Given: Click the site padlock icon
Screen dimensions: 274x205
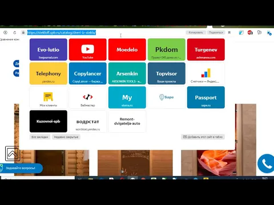Looking at the screenshot, I should [23, 32].
